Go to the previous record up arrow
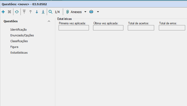Image resolution: width=187 pixels, height=106 pixels. click(x=31, y=12)
